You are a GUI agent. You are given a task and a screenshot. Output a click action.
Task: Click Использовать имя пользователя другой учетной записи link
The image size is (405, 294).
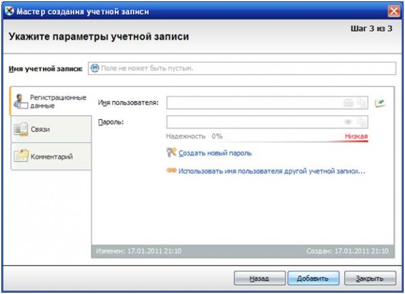point(272,171)
